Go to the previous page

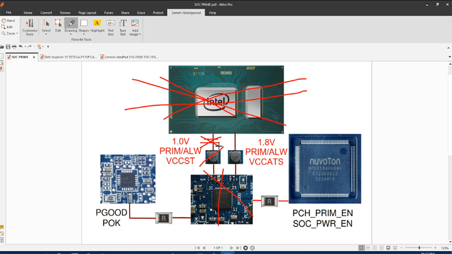click(x=204, y=248)
